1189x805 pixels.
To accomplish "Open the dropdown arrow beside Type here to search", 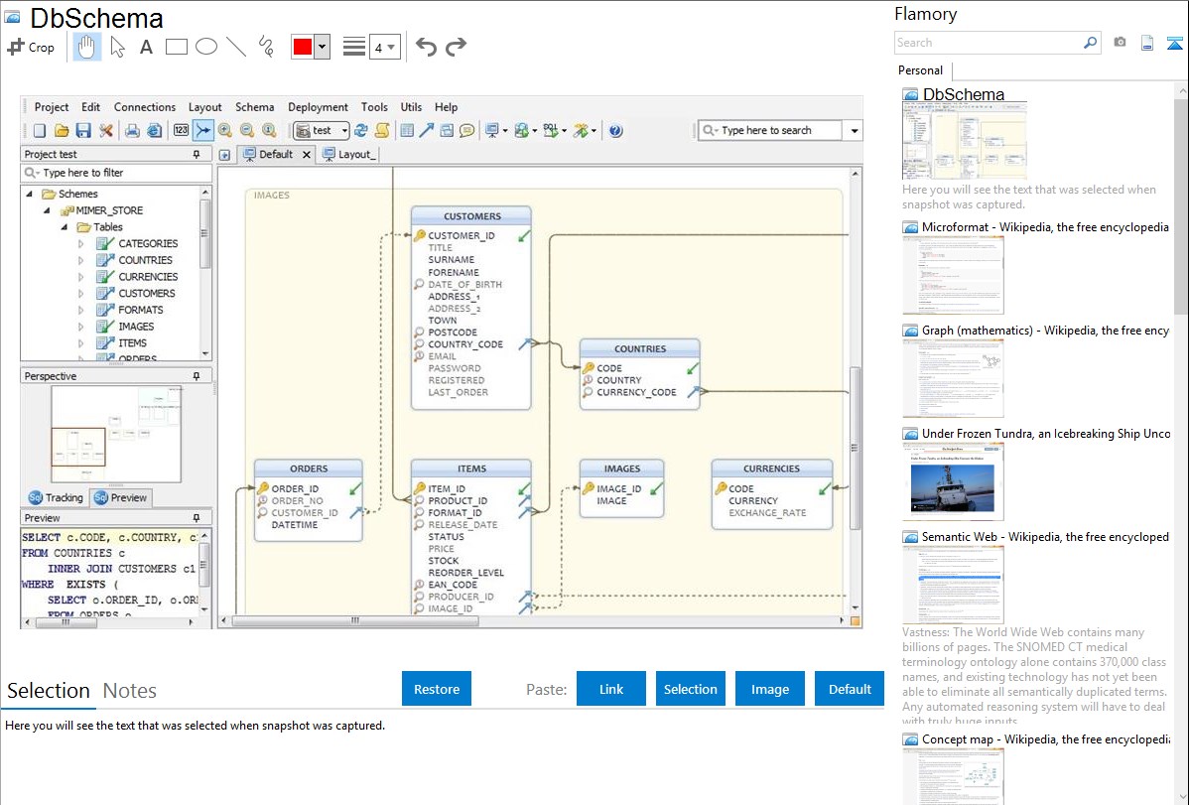I will 855,130.
